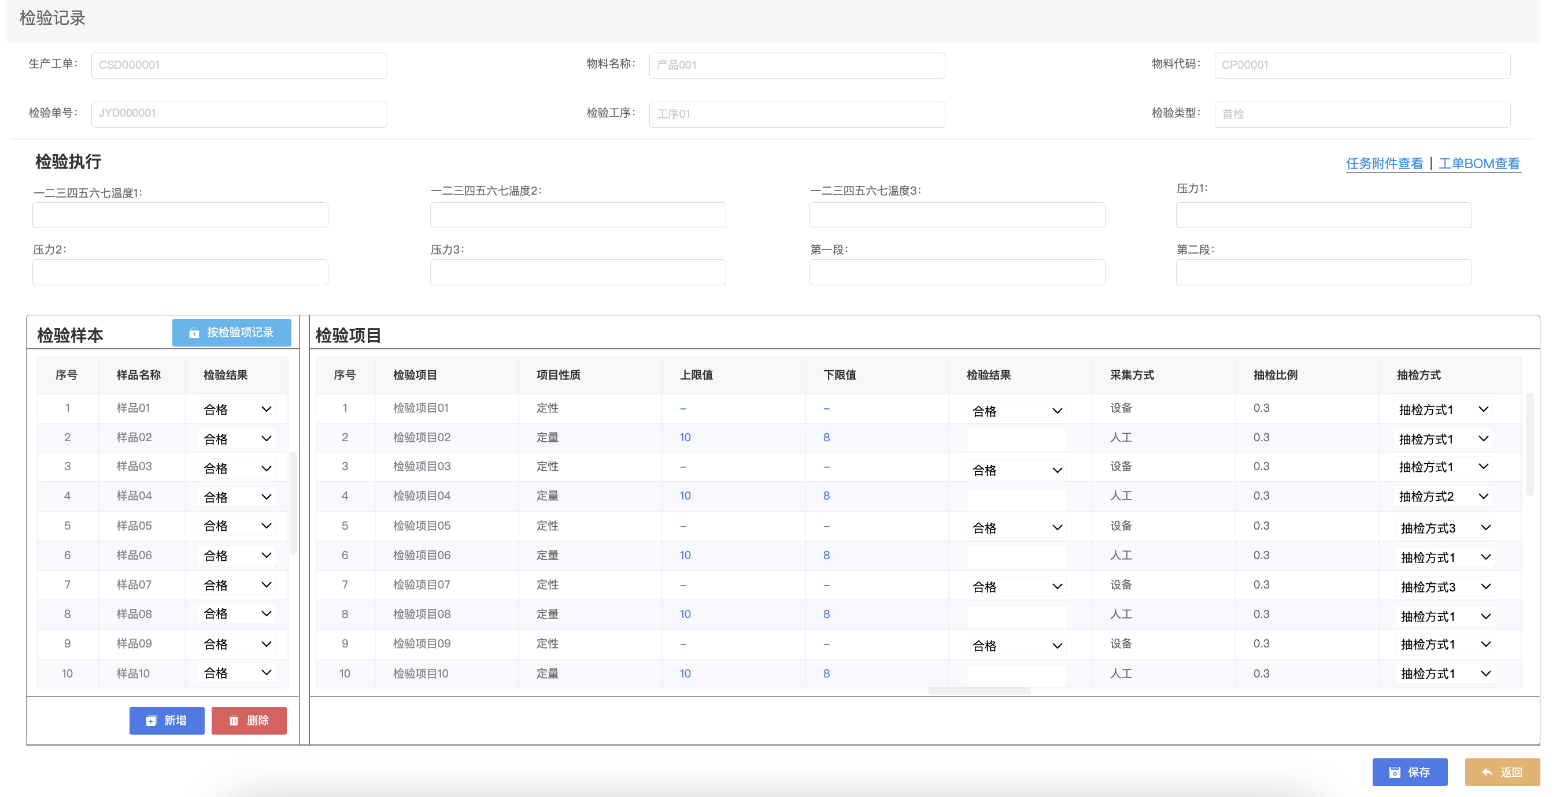Click the floppy disk icon on 保存
This screenshot has width=1560, height=797.
(1395, 772)
